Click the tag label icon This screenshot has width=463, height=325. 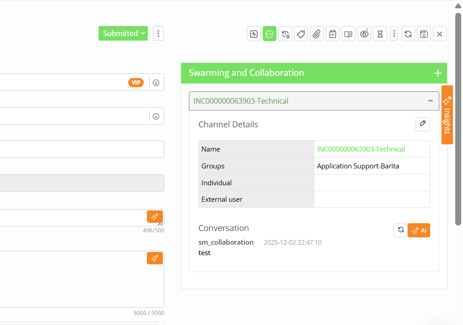coord(301,34)
